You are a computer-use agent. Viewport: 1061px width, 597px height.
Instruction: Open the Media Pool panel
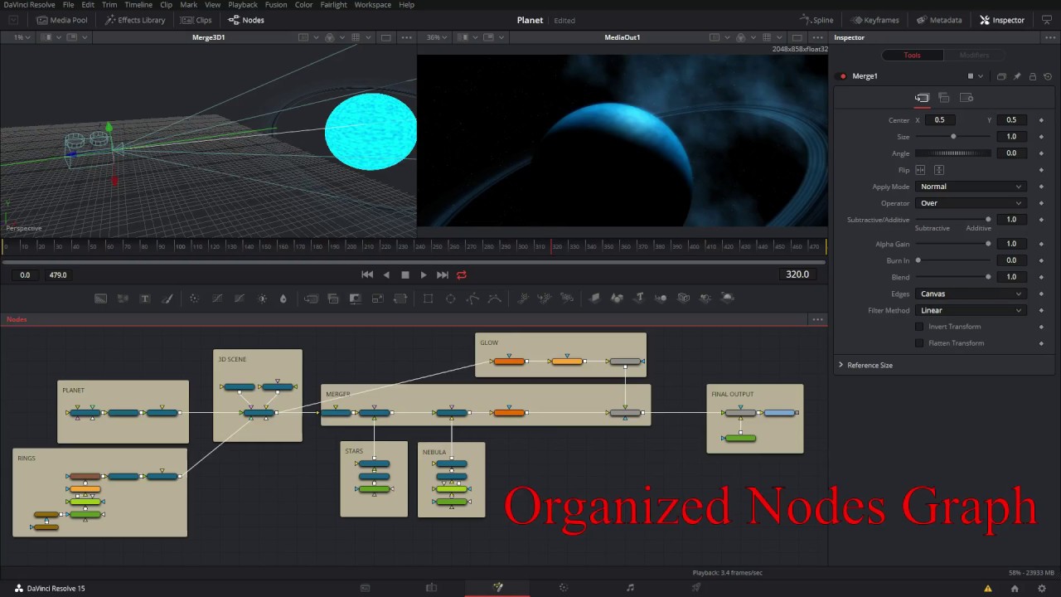(x=62, y=20)
